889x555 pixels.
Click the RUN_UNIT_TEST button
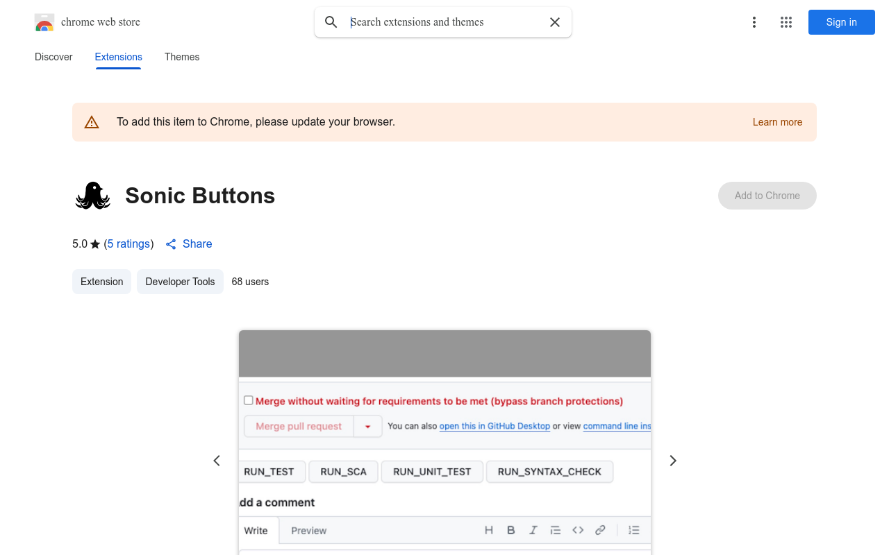click(432, 472)
